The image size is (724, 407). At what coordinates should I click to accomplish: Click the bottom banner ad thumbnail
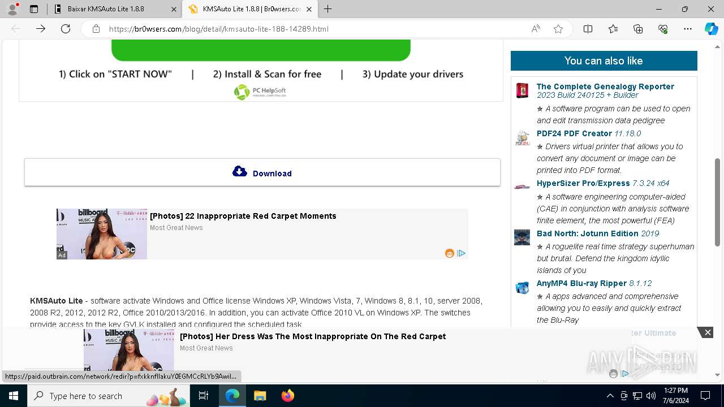(x=129, y=350)
